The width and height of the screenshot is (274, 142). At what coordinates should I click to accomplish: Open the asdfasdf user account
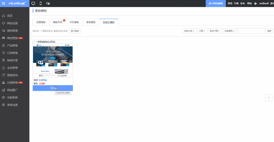[x=264, y=3]
